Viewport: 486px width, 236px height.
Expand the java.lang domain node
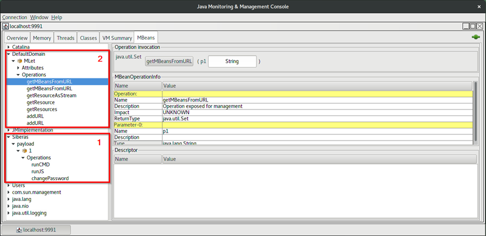pyautogui.click(x=8, y=199)
